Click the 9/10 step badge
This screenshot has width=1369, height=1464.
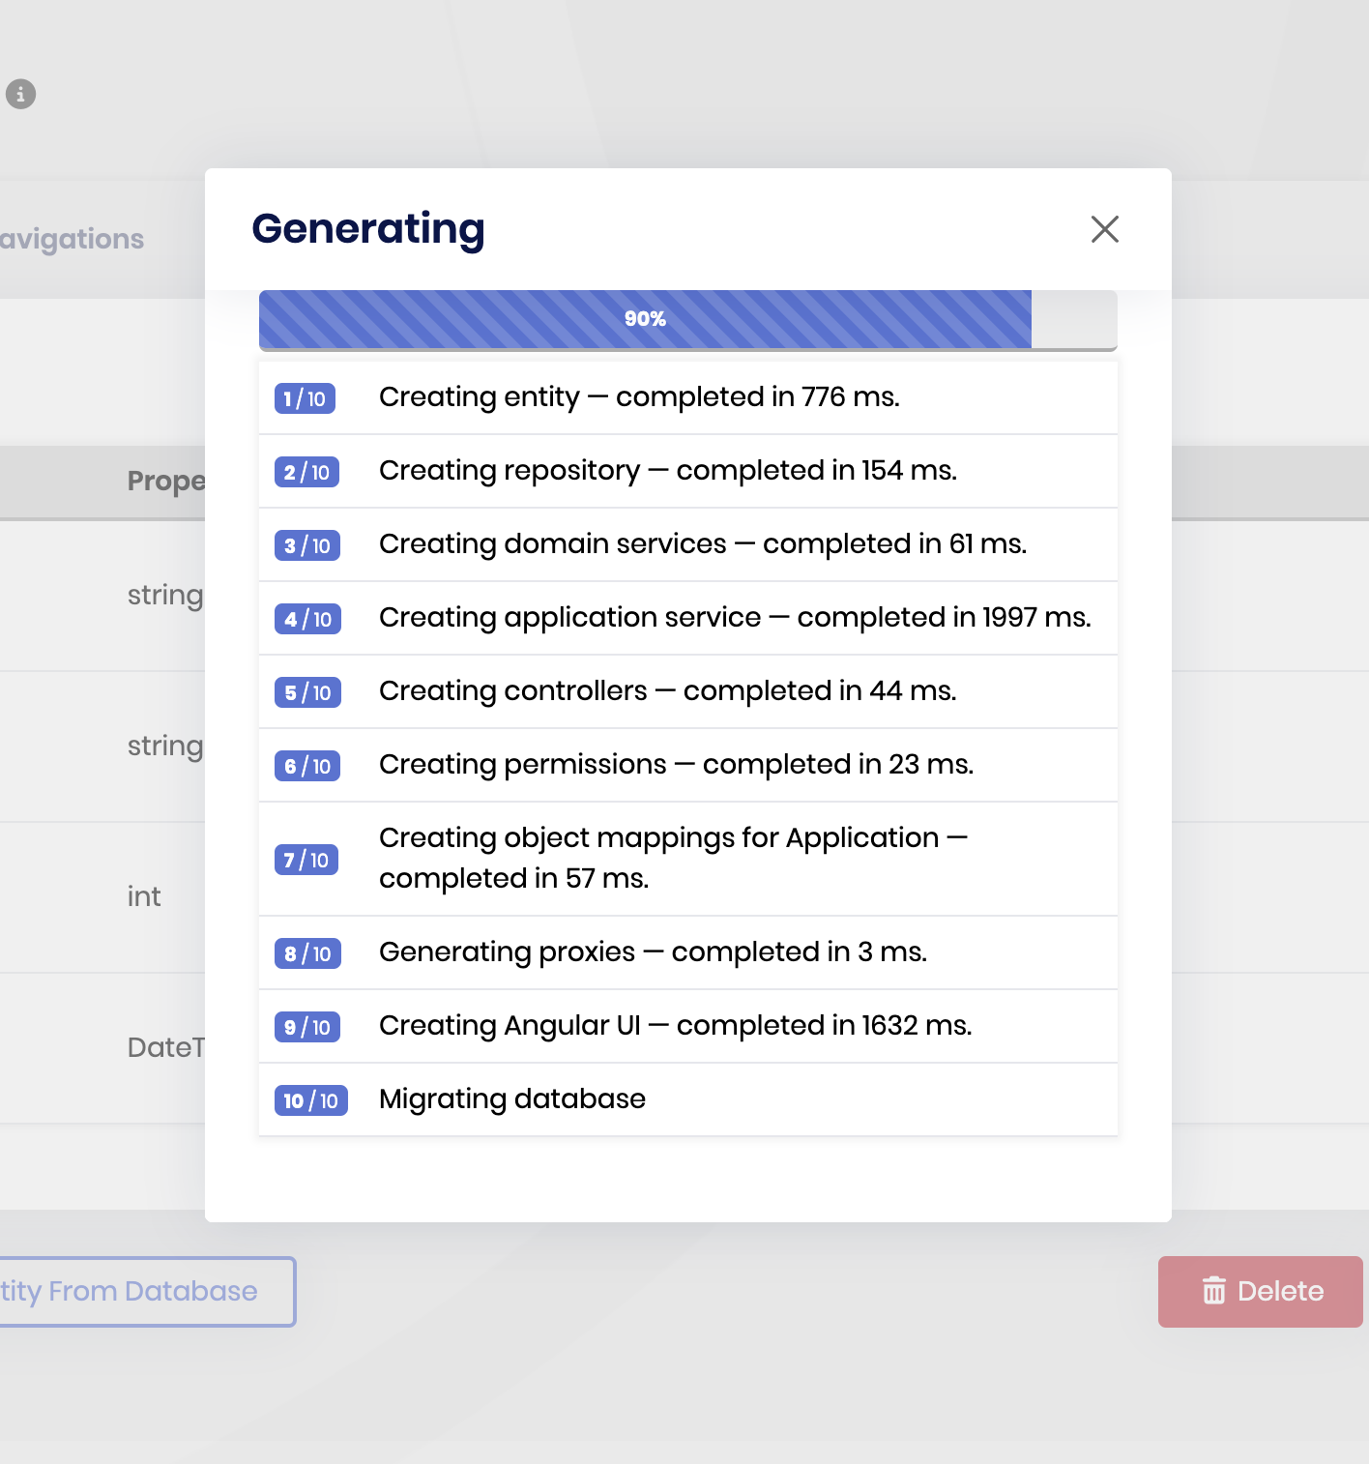click(x=307, y=1027)
